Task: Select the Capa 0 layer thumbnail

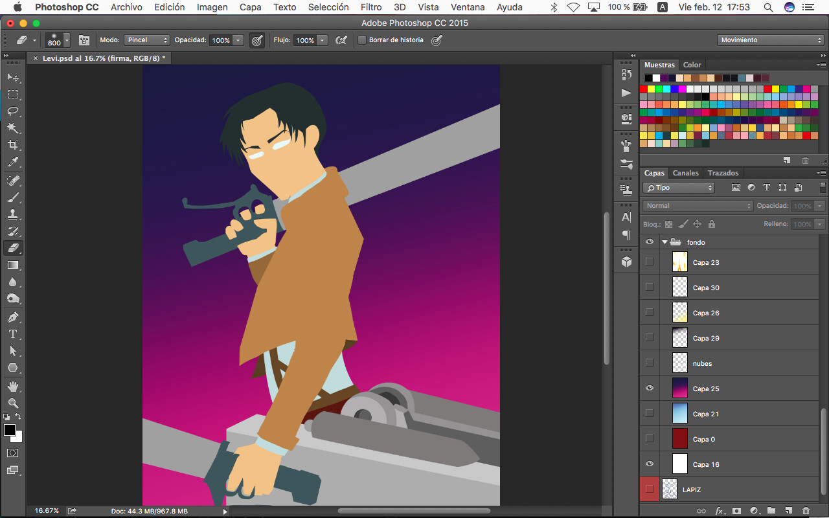Action: pos(679,439)
